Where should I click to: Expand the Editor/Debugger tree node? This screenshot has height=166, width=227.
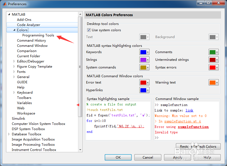[x=14, y=61]
